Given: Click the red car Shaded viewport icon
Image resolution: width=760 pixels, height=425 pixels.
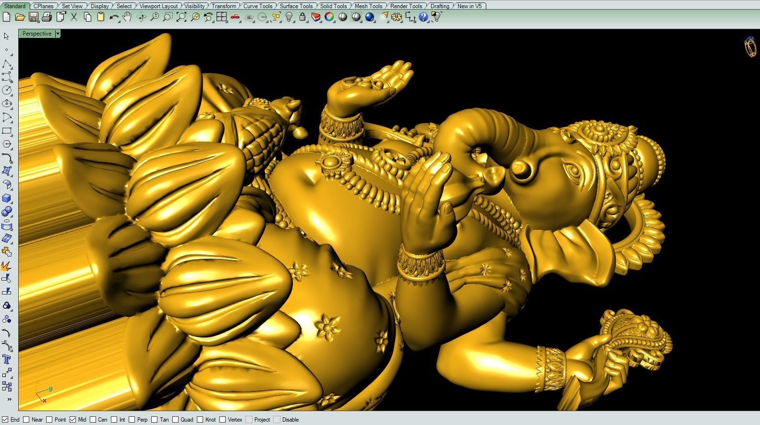Looking at the screenshot, I should point(235,17).
